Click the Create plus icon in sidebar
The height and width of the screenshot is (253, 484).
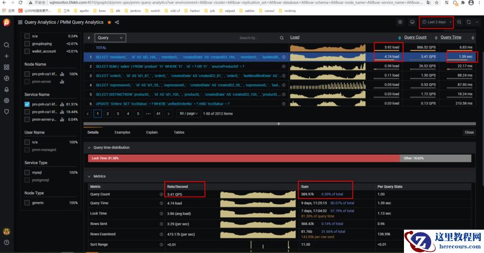click(7, 56)
